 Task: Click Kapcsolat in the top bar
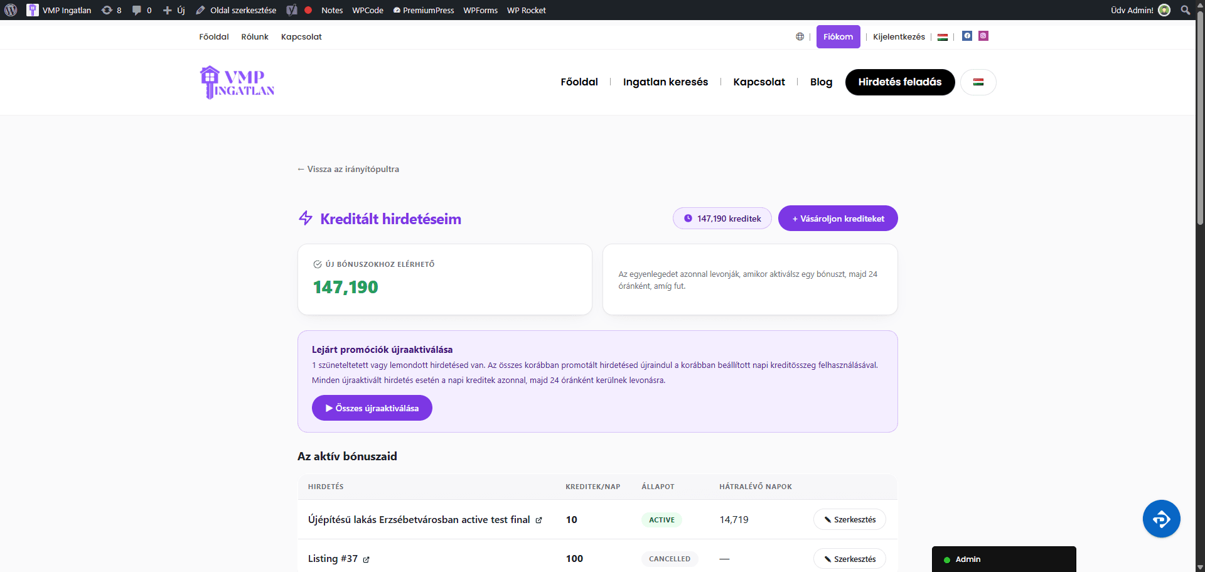point(301,36)
